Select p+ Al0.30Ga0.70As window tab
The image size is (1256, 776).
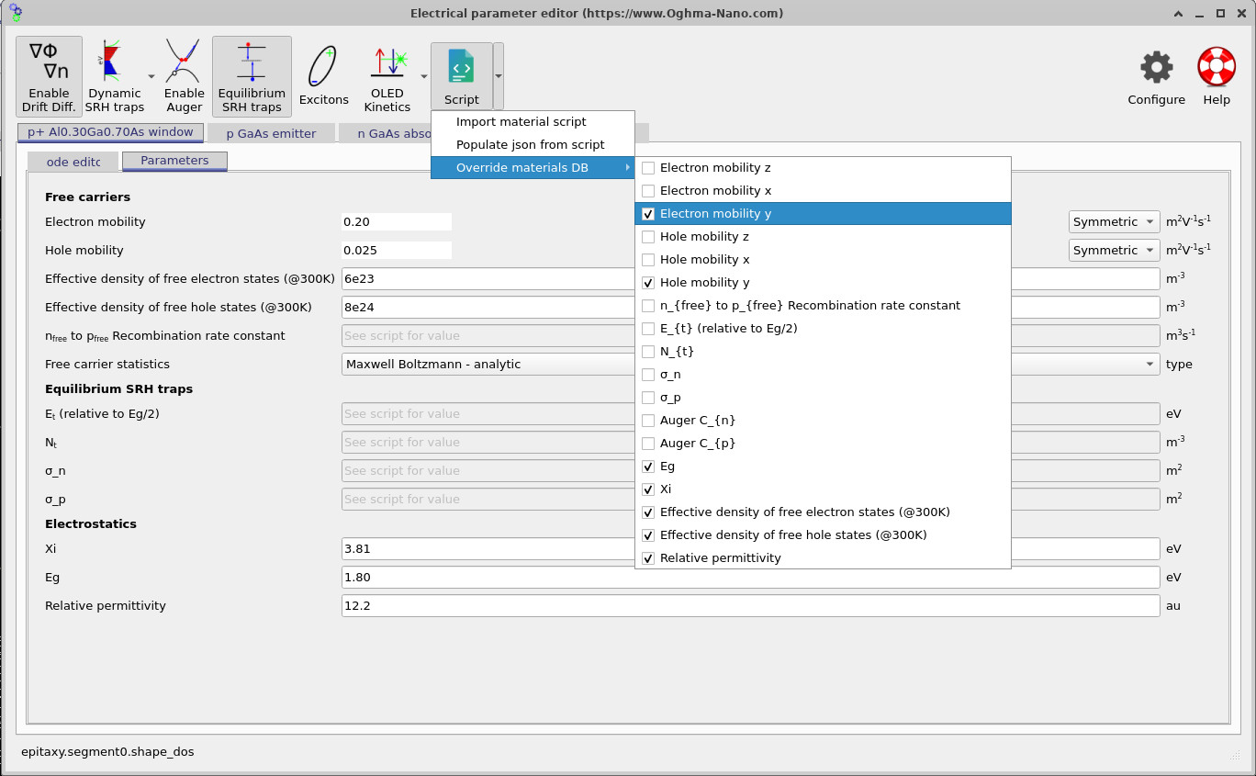tap(110, 132)
